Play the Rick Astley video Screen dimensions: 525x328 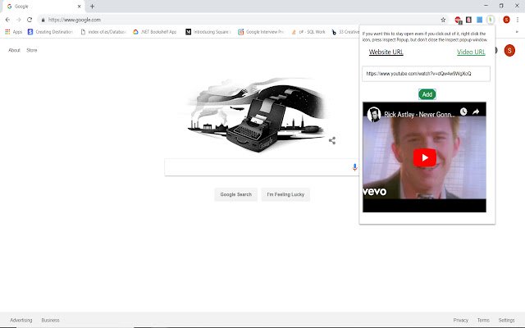(425, 157)
